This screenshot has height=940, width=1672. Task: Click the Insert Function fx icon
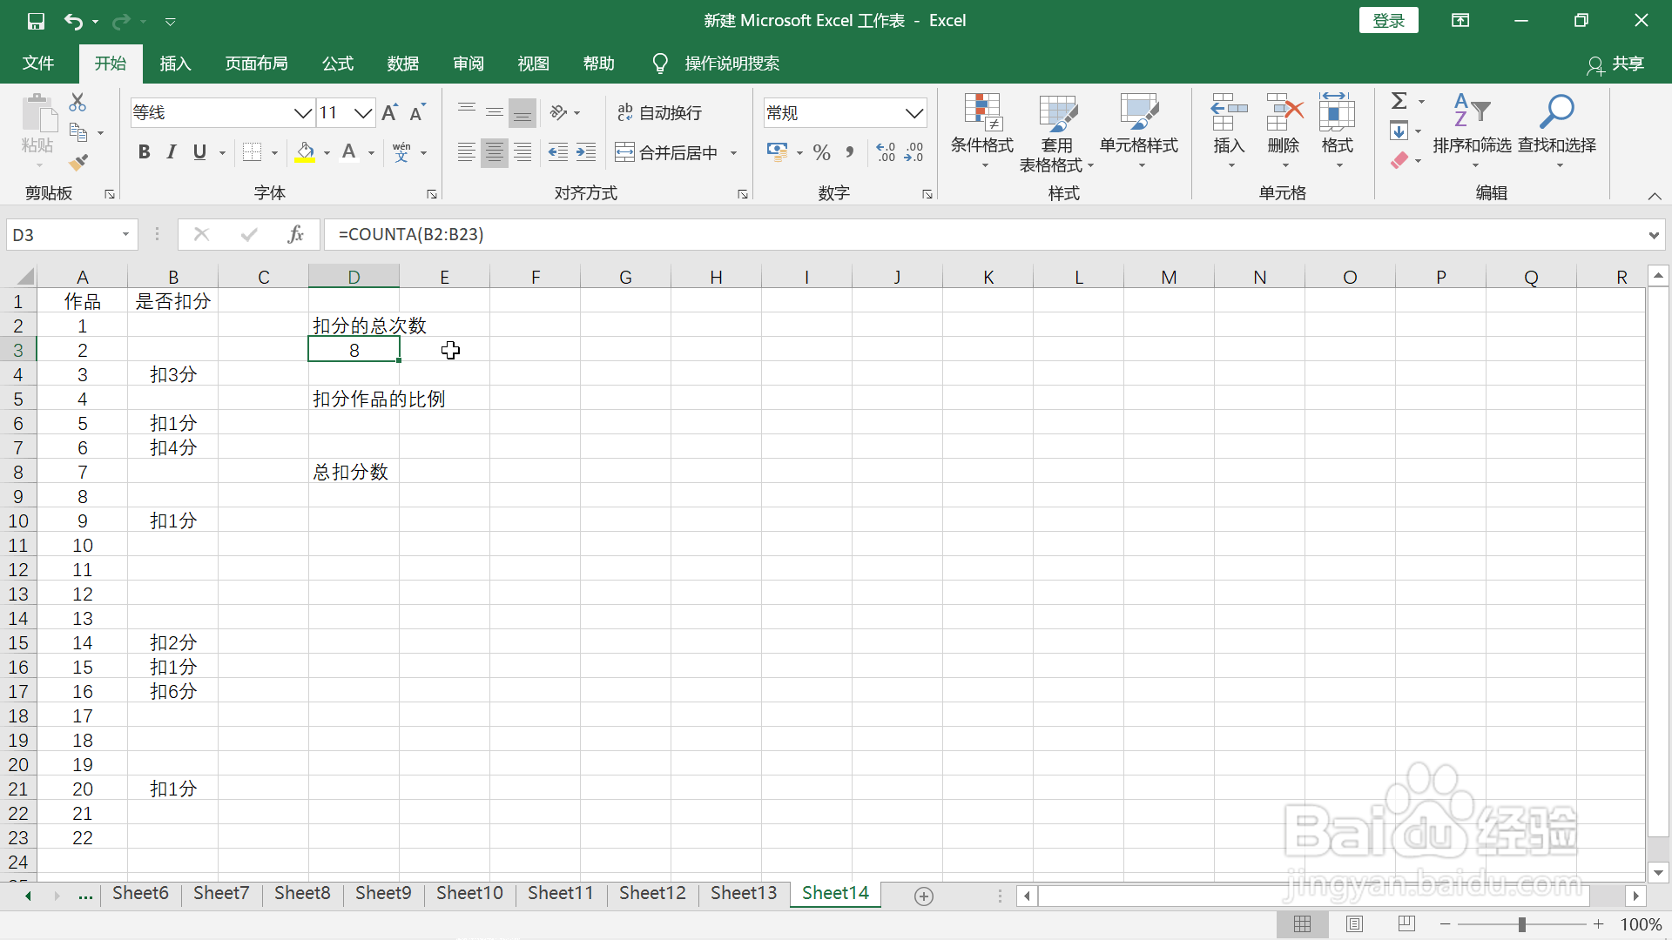tap(295, 234)
